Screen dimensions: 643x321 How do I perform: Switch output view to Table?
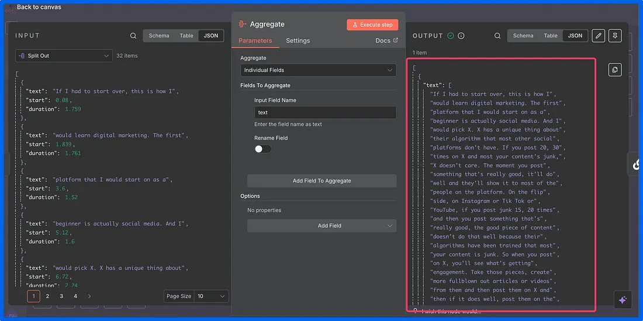coord(551,36)
